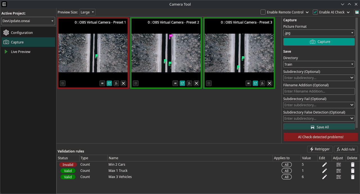Click the image panel icon at top right

[357, 12]
